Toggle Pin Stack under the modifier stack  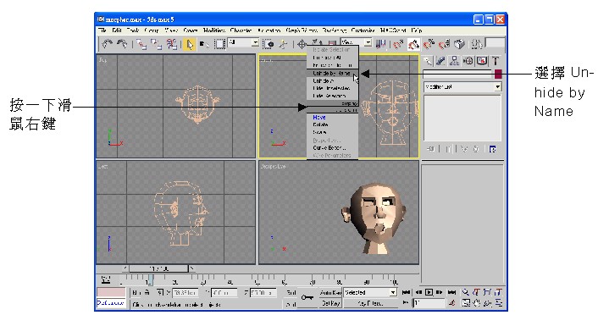430,149
